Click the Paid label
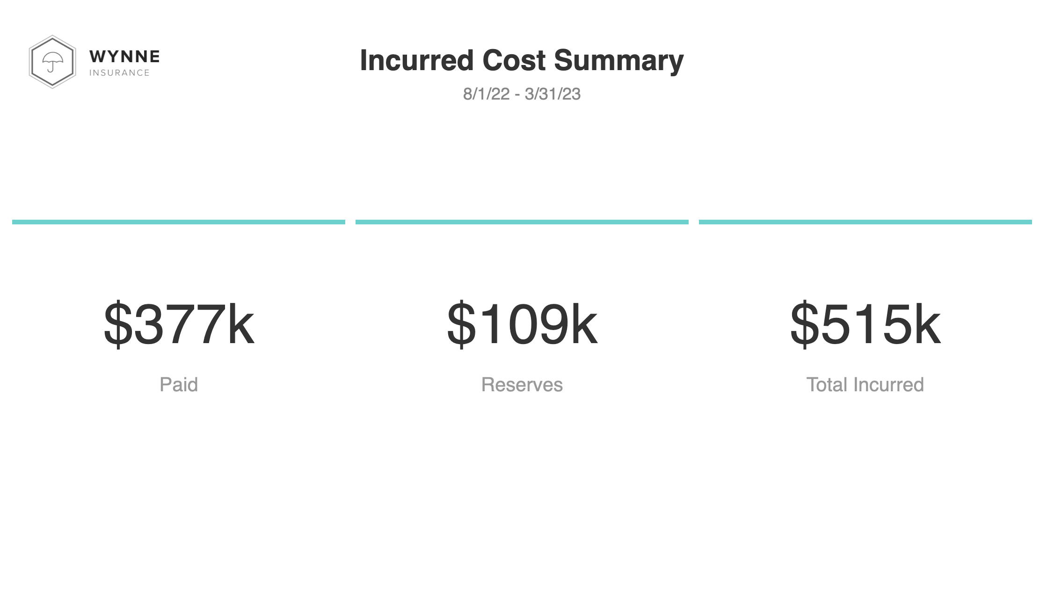1047x589 pixels. [x=179, y=385]
